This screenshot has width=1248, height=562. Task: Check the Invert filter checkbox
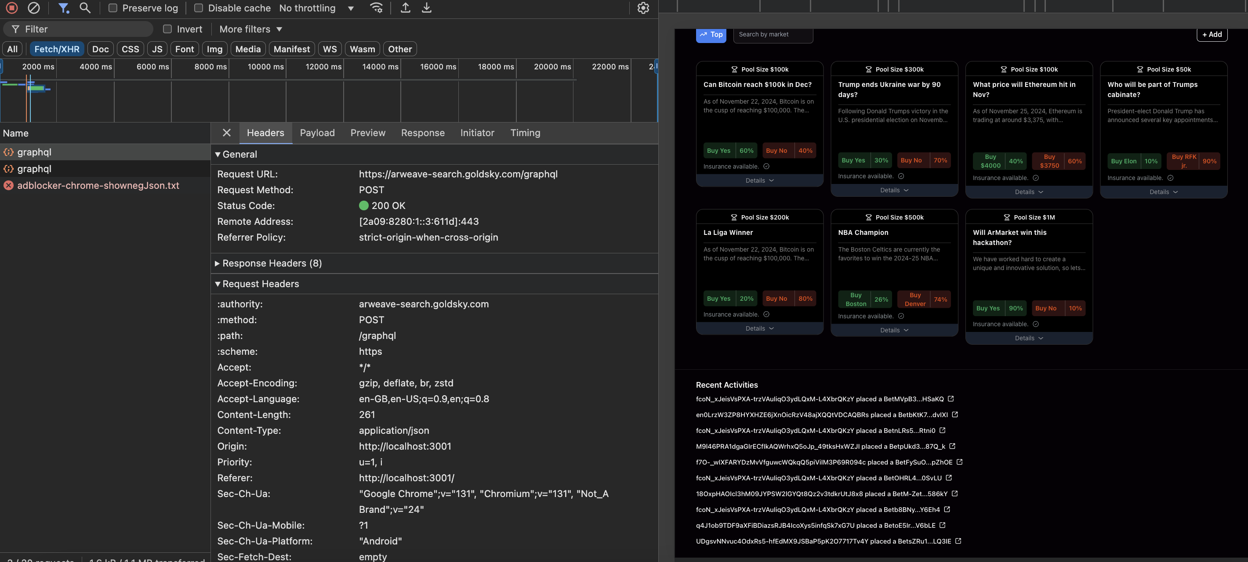pos(167,29)
